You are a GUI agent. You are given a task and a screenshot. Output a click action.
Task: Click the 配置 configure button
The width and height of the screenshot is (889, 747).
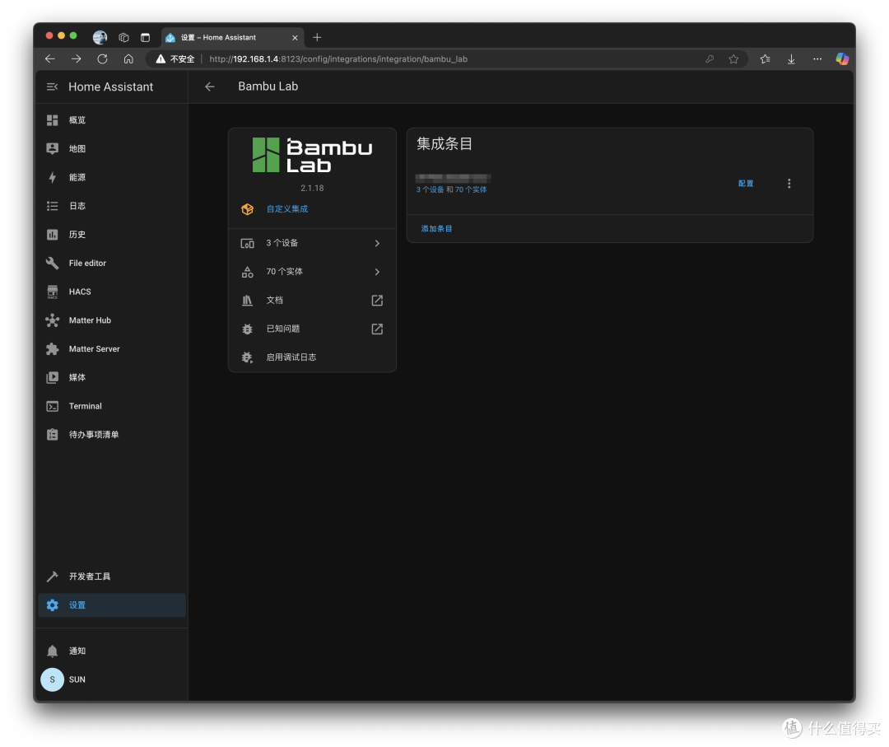click(x=746, y=183)
